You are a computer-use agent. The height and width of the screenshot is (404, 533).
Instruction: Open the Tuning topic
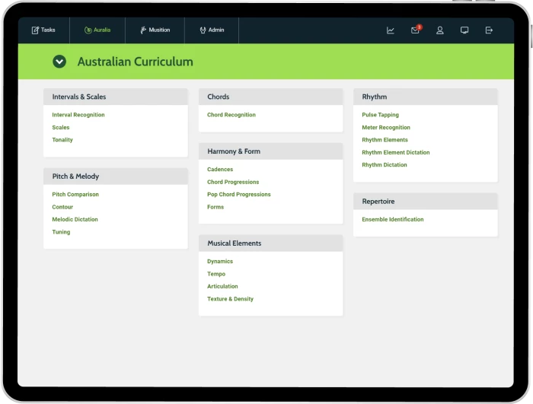coord(61,232)
